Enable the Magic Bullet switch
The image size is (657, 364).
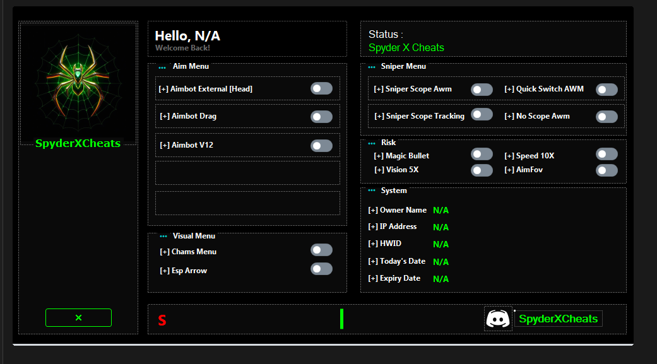click(x=482, y=155)
